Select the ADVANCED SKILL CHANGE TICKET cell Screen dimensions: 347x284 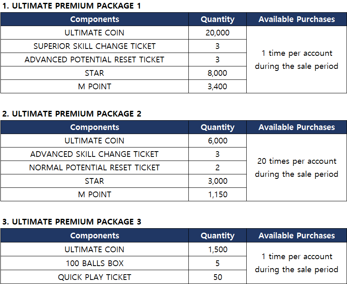click(x=95, y=154)
